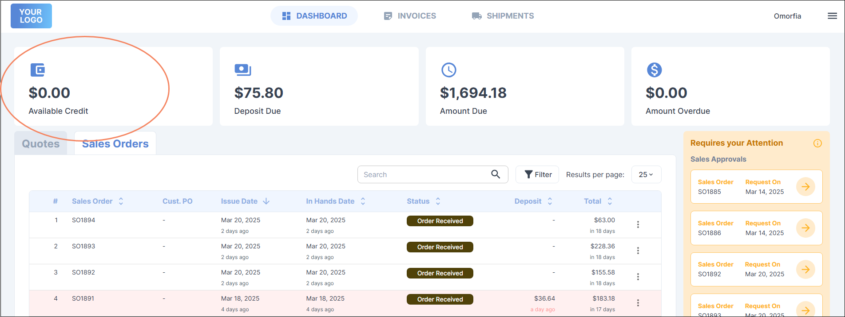Click the $1,694.18 Amount Due figure
This screenshot has height=317, width=845.
coord(473,93)
